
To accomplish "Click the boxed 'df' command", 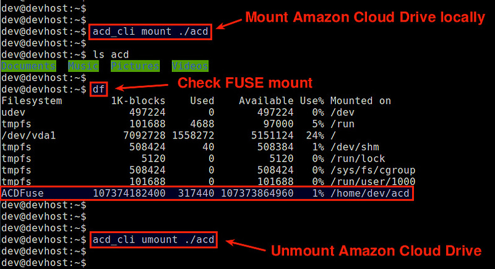I will (98, 89).
